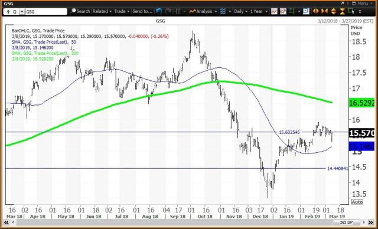
Task: Click the pin window icon in title bar
Action: click(x=348, y=3)
